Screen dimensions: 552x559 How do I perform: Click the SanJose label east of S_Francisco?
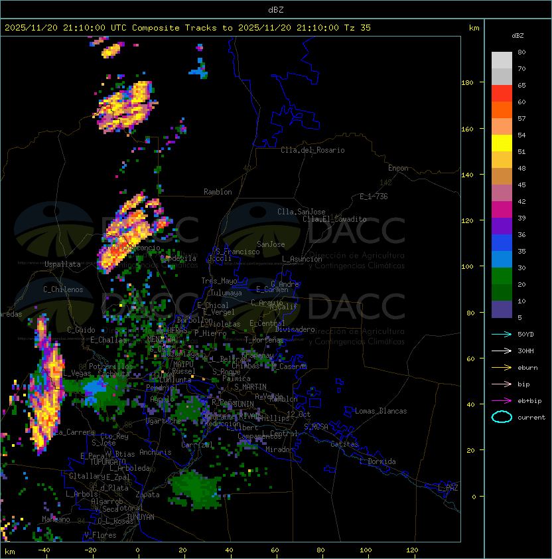coord(271,244)
